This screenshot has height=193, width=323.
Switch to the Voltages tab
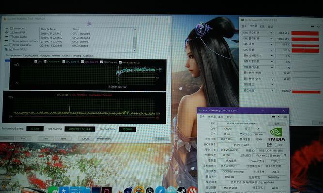45,55
